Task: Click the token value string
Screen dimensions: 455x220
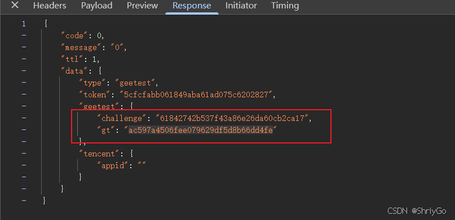Action: [x=197, y=95]
